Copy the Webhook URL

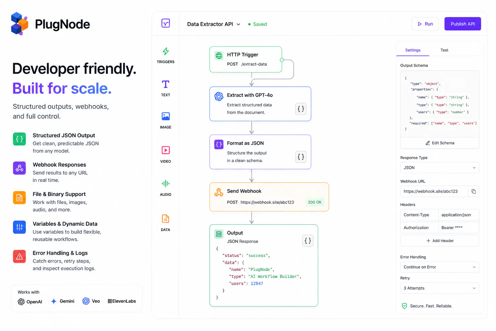pyautogui.click(x=474, y=191)
